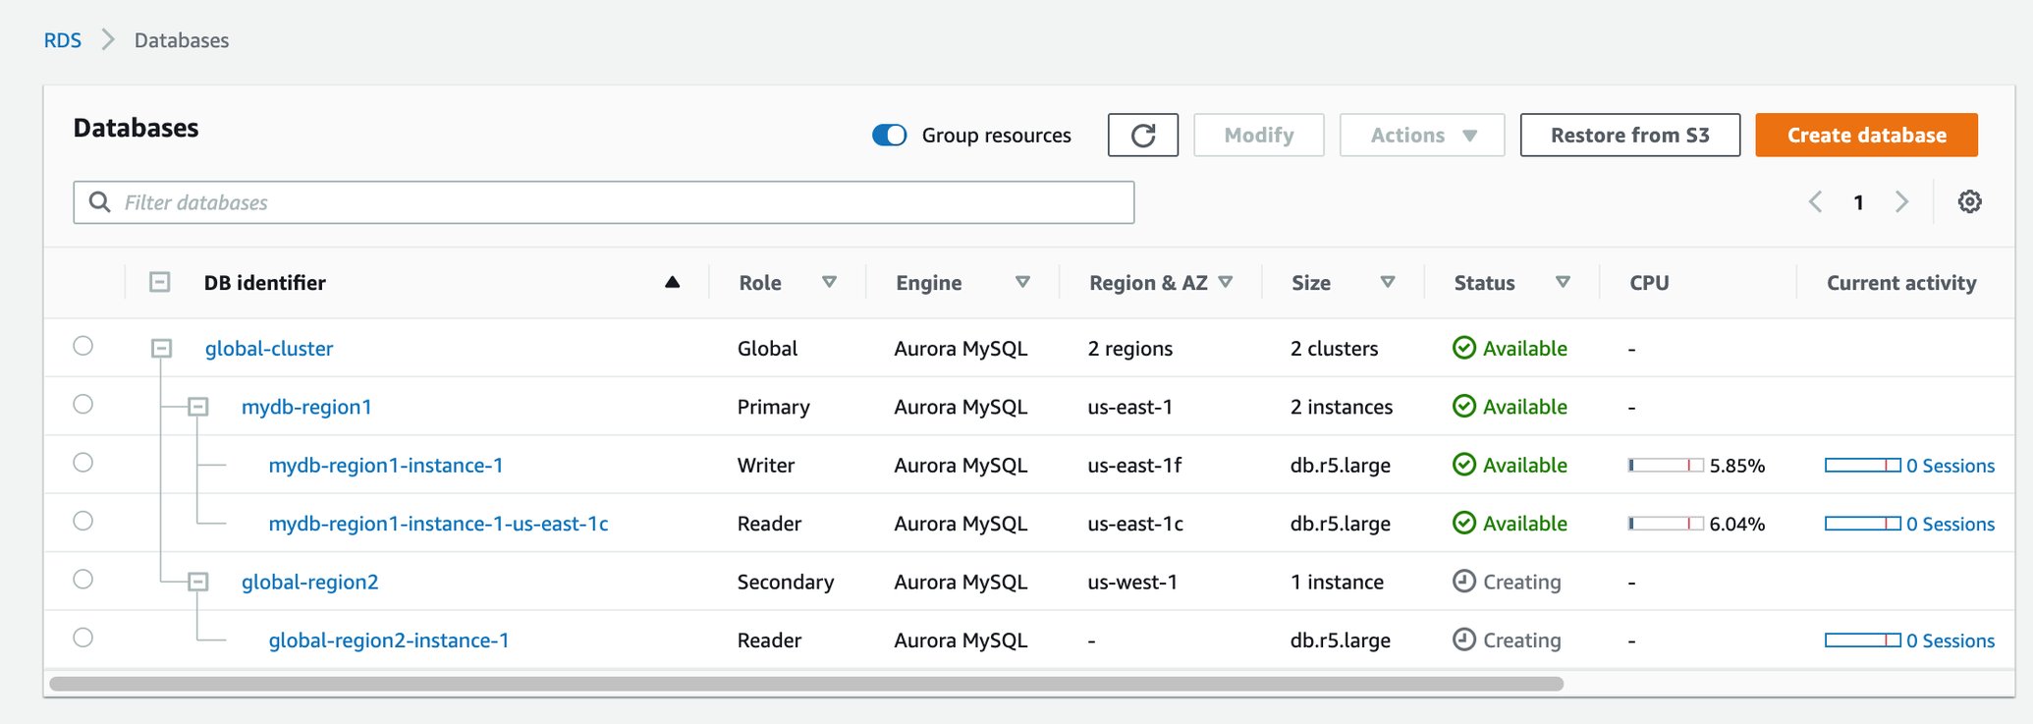
Task: Click the horizontal scrollbar under the table
Action: click(x=805, y=684)
